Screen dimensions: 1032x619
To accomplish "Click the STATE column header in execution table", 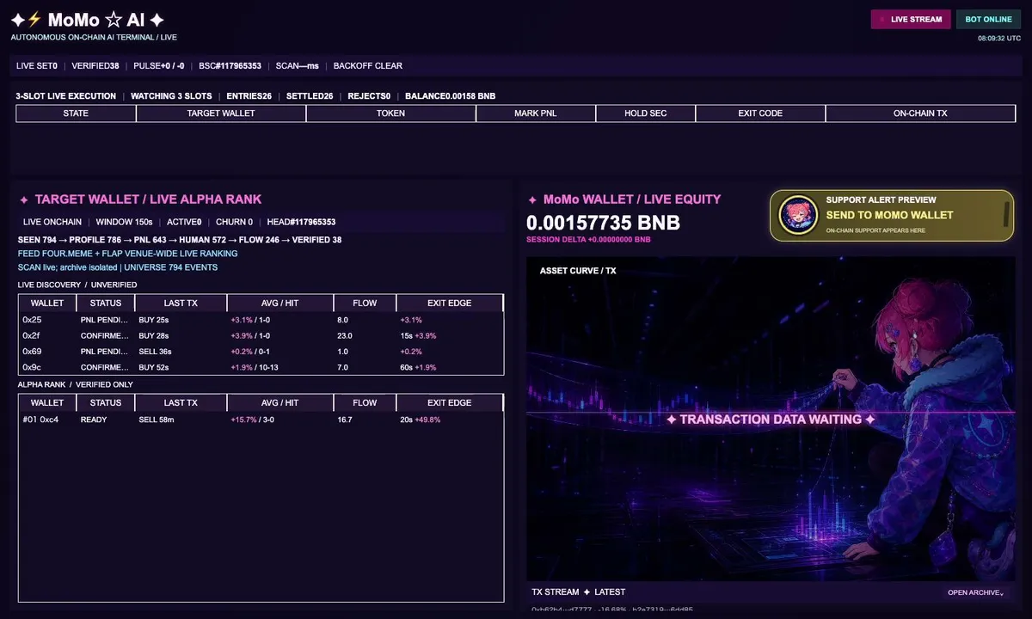I will pyautogui.click(x=76, y=113).
